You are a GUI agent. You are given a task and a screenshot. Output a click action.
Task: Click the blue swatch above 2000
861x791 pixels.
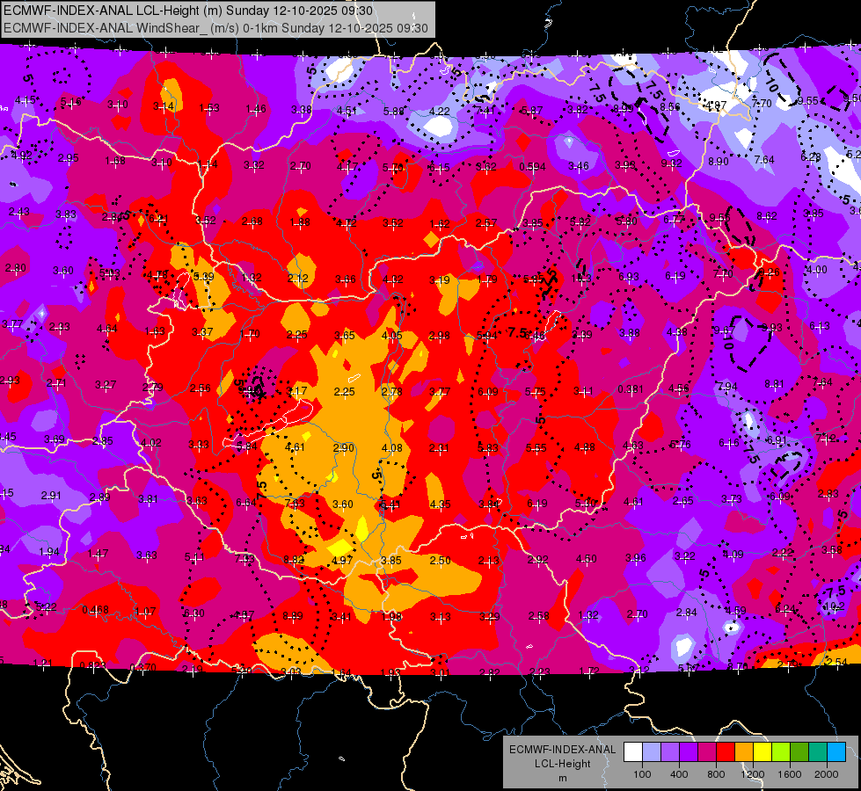click(837, 752)
